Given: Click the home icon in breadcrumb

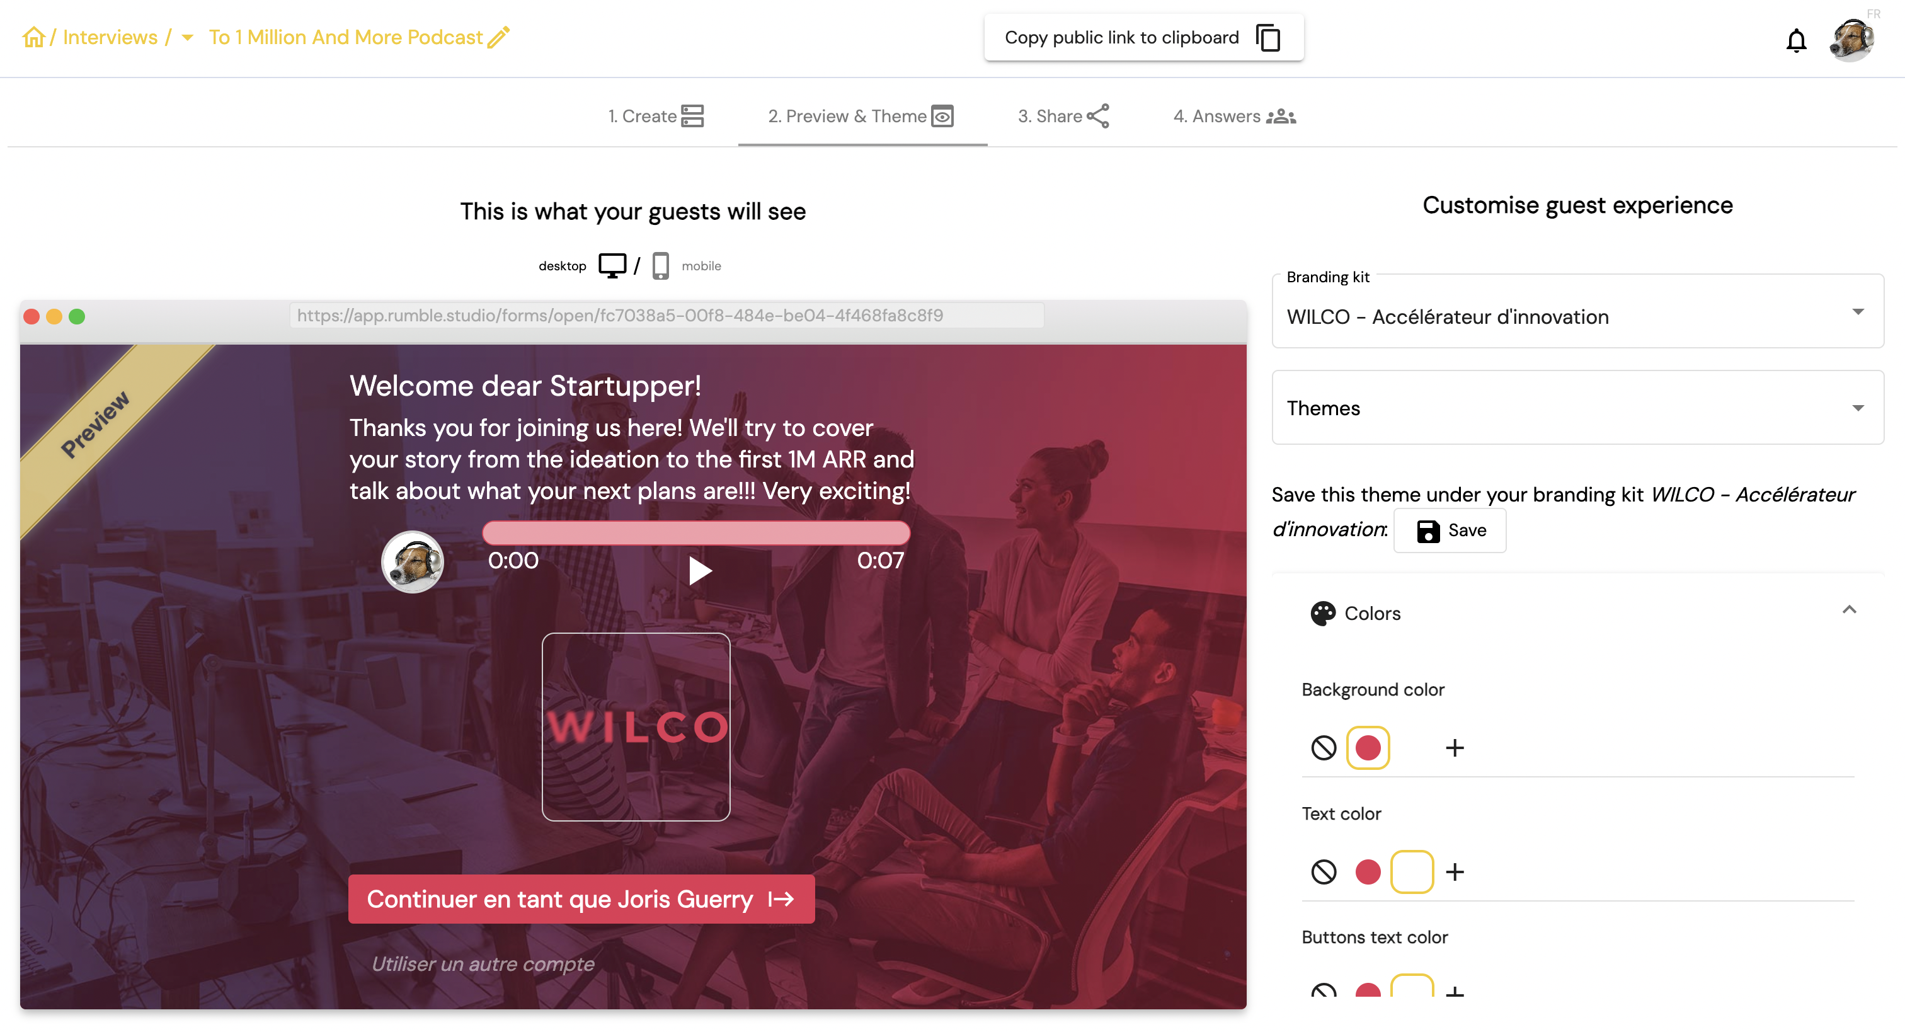Looking at the screenshot, I should [33, 37].
